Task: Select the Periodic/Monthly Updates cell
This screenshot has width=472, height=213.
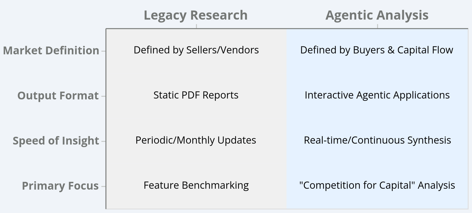Action: pos(196,140)
